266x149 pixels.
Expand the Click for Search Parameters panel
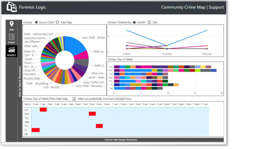click(20, 81)
